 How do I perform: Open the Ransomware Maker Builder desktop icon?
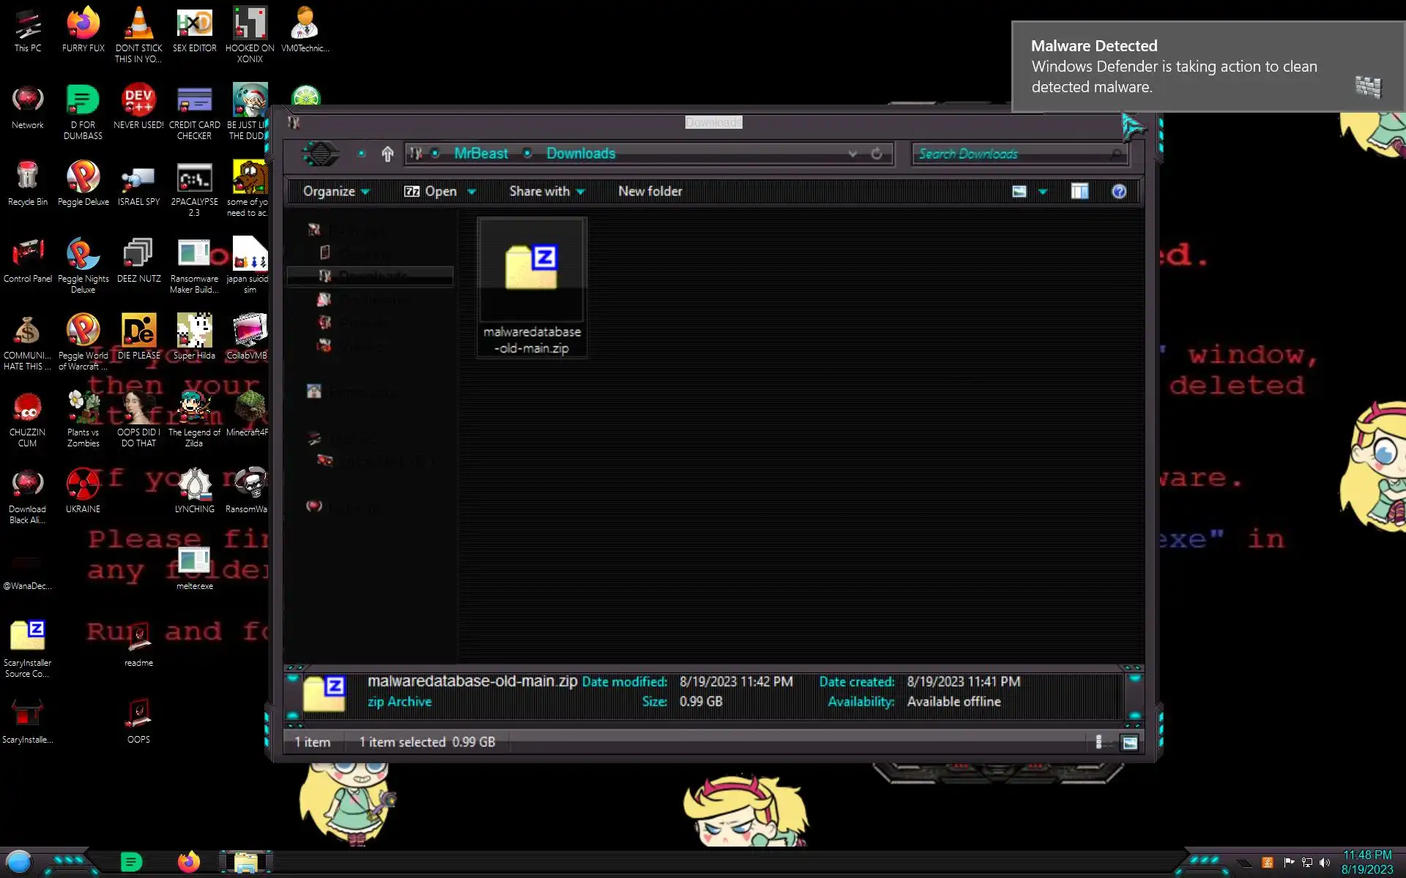194,265
